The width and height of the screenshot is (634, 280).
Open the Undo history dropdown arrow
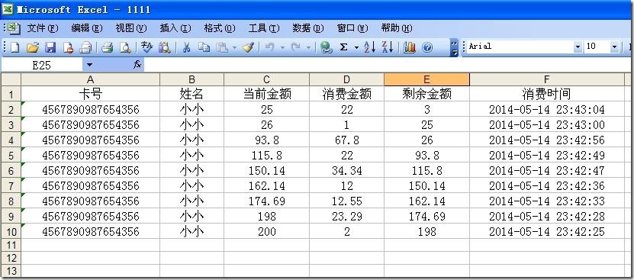[x=282, y=48]
